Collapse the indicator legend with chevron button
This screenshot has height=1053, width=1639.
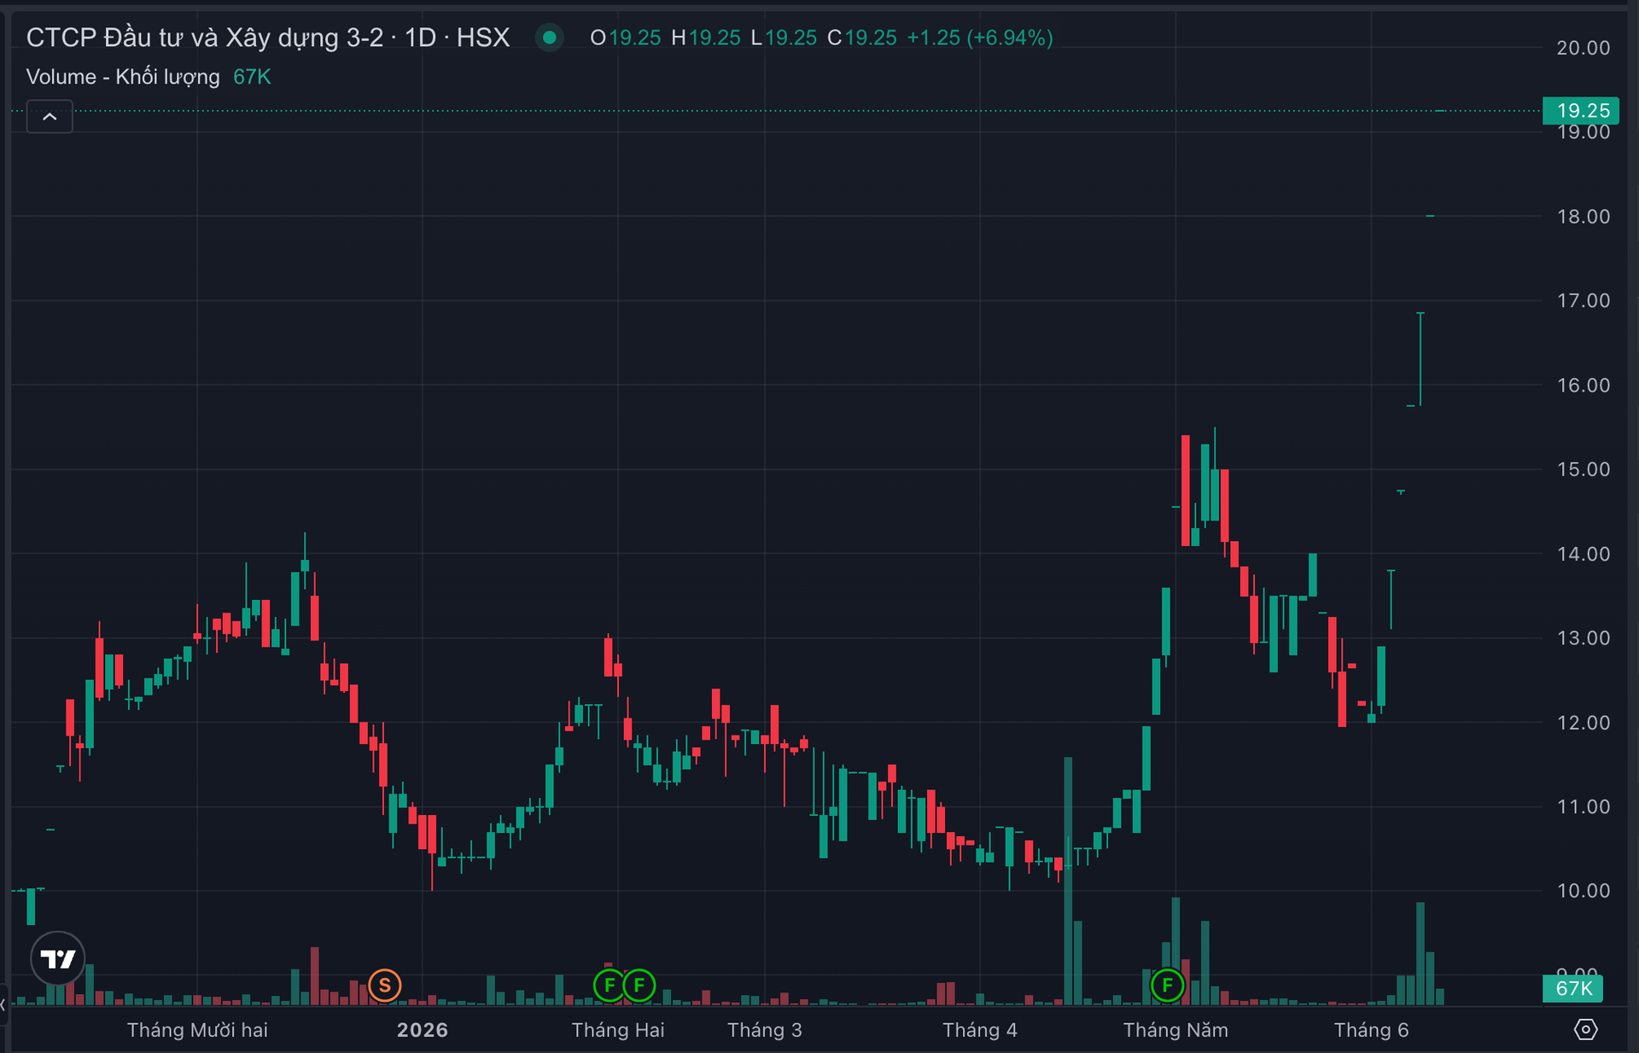click(50, 117)
